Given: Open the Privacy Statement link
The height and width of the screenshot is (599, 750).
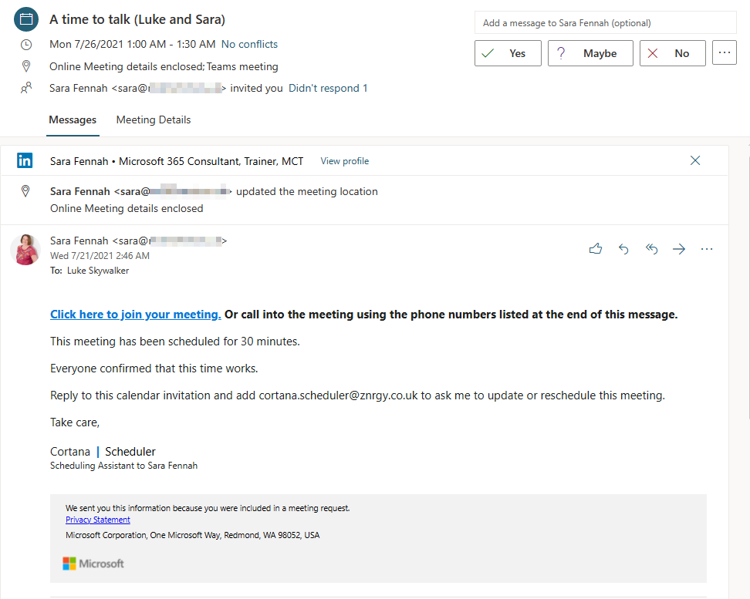Looking at the screenshot, I should point(98,520).
